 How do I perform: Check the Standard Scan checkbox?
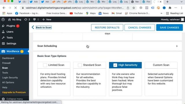tap(80, 65)
